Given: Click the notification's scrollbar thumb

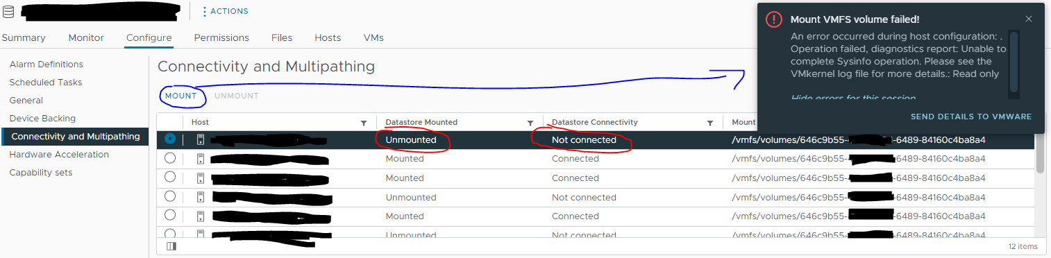Looking at the screenshot, I should [x=1014, y=62].
